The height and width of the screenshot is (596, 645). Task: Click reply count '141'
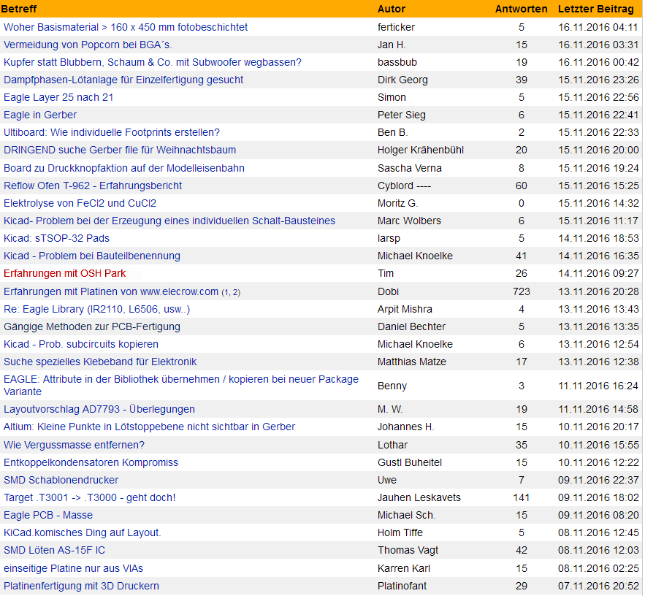click(x=521, y=497)
